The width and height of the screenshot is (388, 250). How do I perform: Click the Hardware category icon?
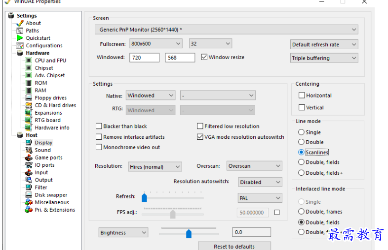point(20,53)
